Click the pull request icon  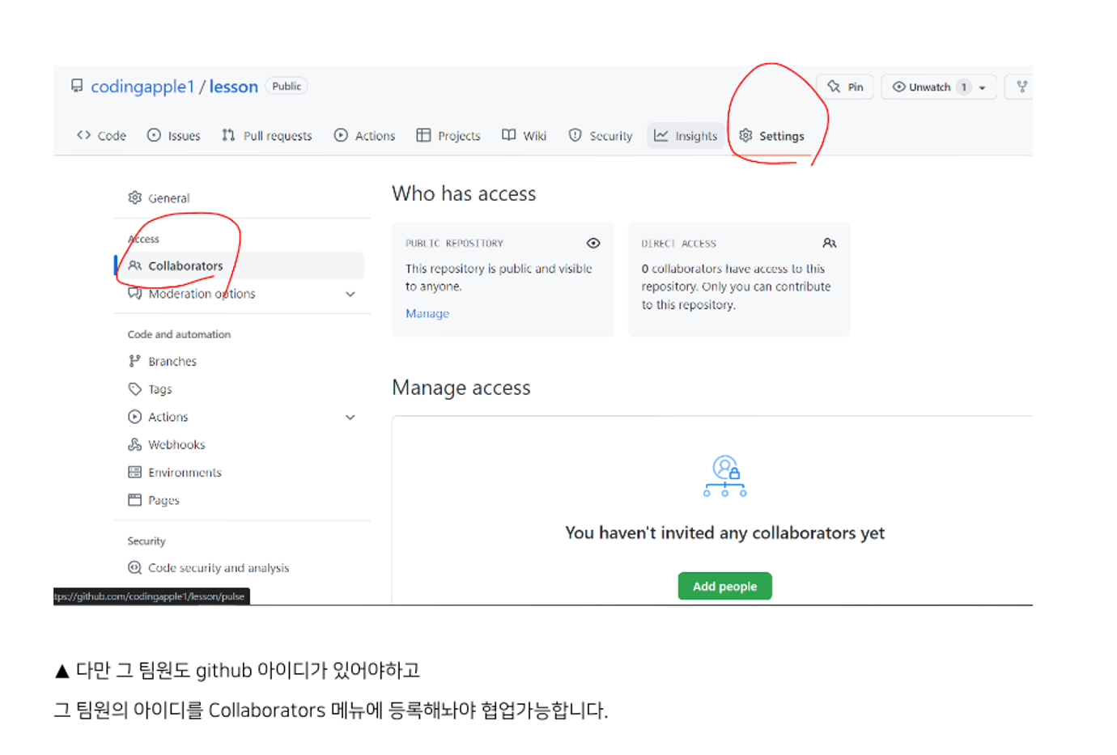[x=228, y=135]
